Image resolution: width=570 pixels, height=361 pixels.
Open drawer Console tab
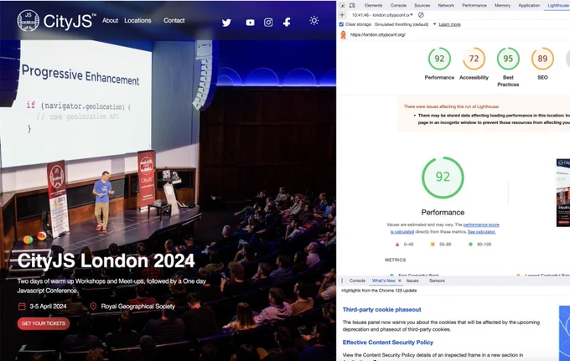point(357,281)
